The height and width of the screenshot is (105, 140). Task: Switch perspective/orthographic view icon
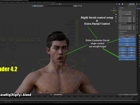pyautogui.click(x=116, y=21)
